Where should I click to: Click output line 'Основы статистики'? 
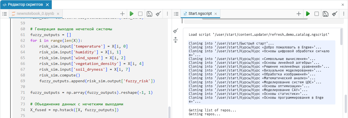tap(248, 94)
